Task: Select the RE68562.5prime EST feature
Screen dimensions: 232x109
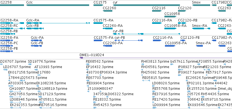Action: pos(88,64)
